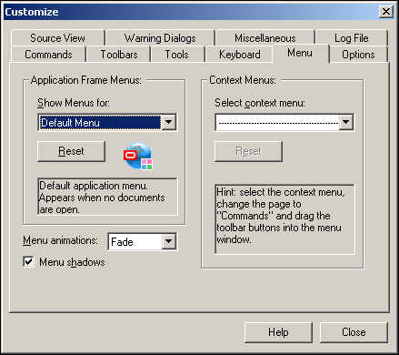
Task: Close the Customize dialog with X
Action: (386, 12)
